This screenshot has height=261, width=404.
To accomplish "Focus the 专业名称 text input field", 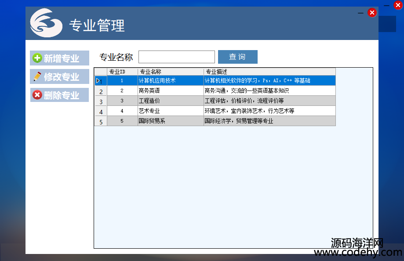I will [176, 57].
